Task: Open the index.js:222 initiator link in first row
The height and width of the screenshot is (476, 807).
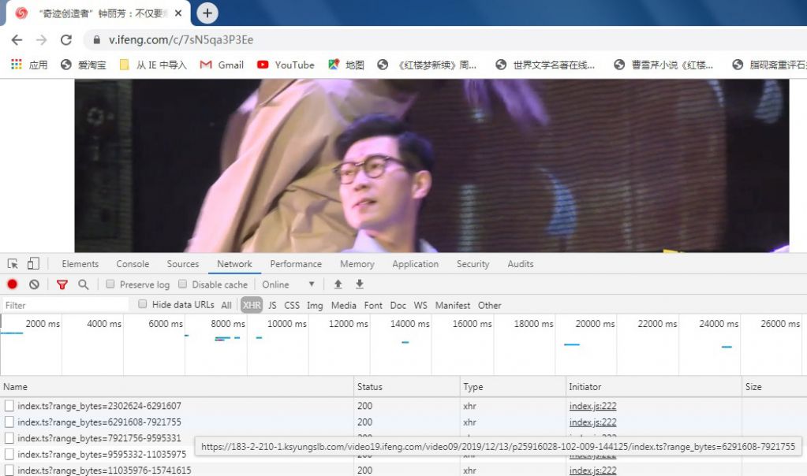Action: tap(592, 406)
